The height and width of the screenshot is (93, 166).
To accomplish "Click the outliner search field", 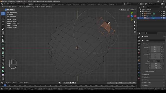I will tap(153, 7).
